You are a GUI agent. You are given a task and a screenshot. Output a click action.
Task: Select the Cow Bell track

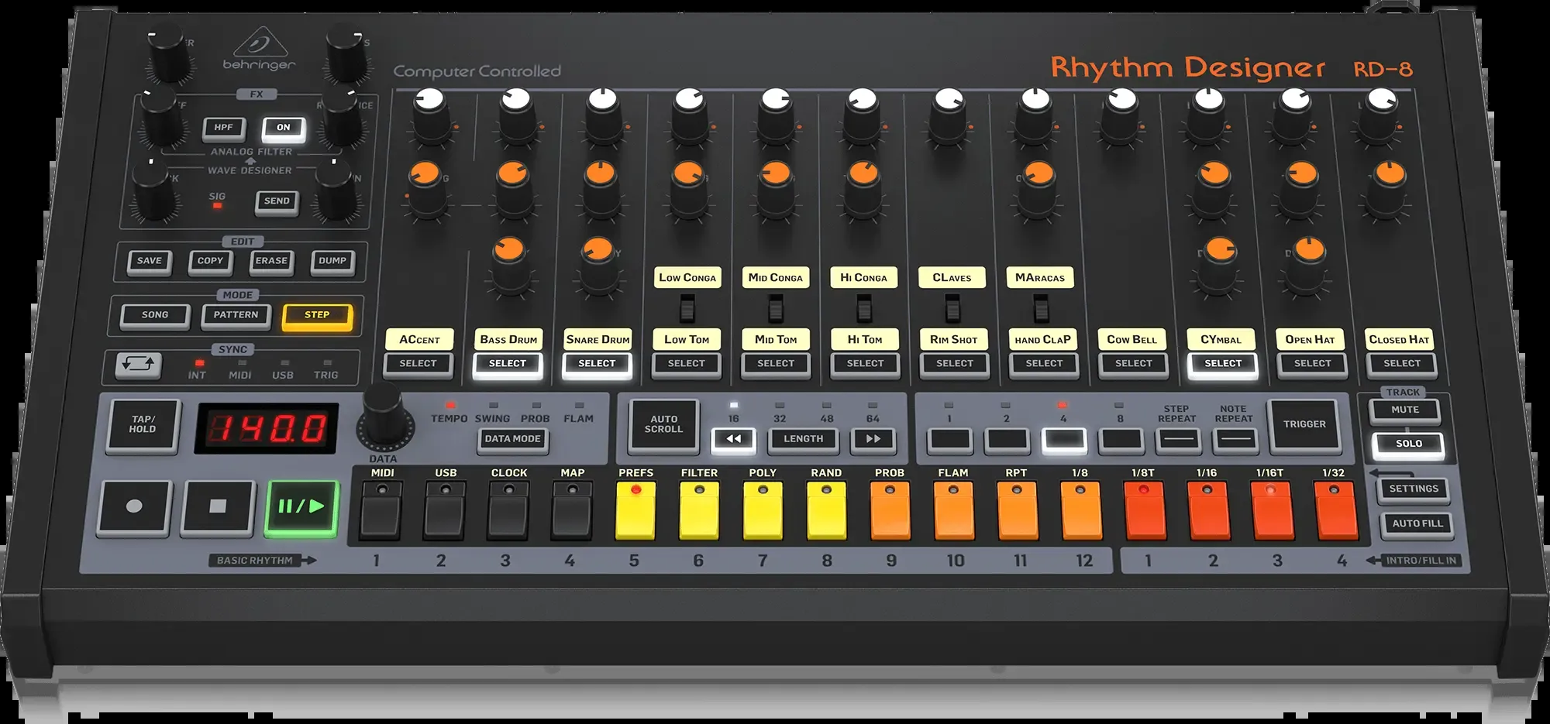[1134, 364]
